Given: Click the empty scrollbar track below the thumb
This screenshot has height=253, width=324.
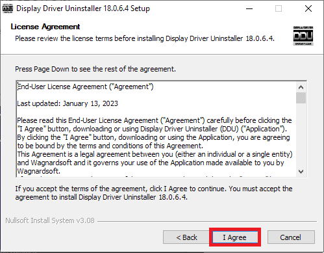Looking at the screenshot, I should 301,135.
